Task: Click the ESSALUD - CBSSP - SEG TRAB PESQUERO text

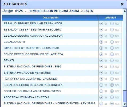Action: [x=32, y=30]
